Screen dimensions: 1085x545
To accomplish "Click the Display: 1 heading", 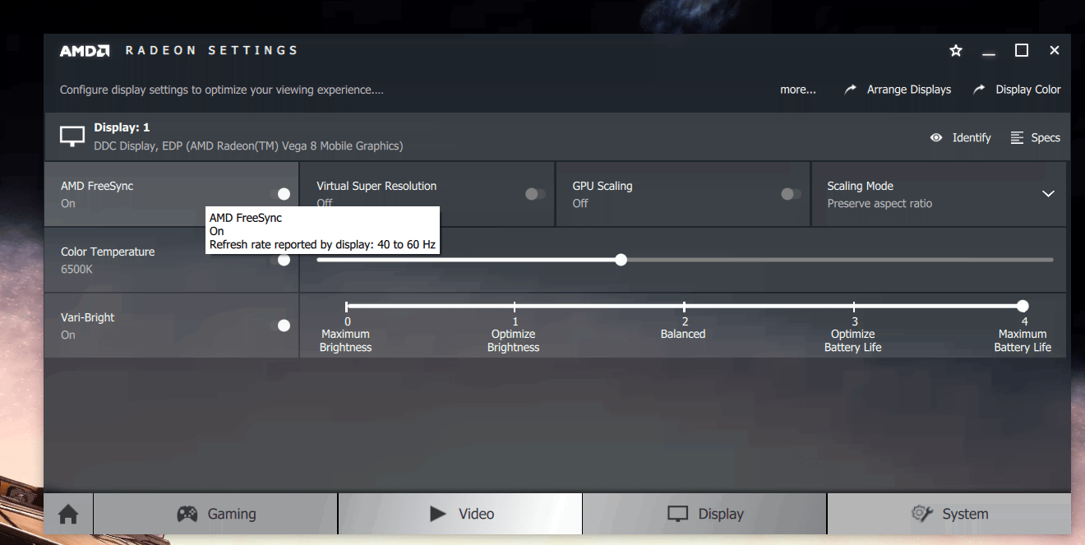I will click(x=122, y=127).
